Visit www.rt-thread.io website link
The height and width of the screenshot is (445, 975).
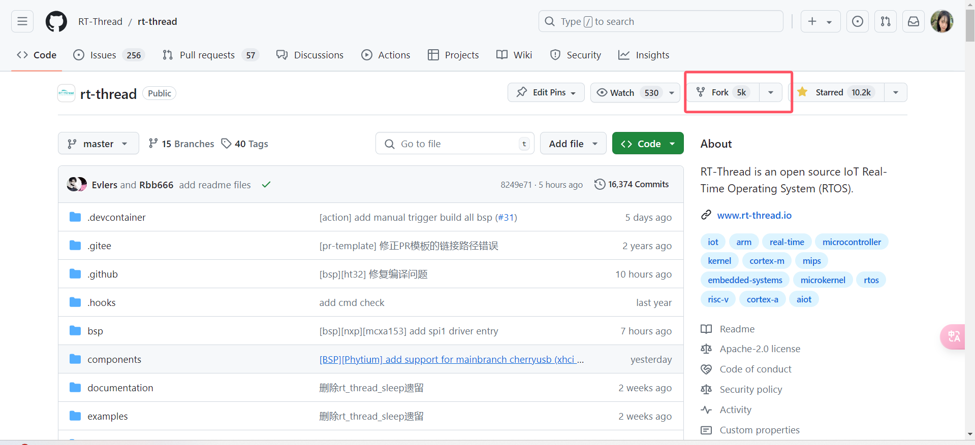point(754,215)
